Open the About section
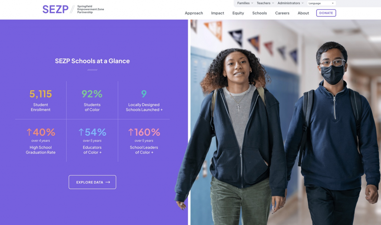This screenshot has height=225, width=381. [x=303, y=13]
